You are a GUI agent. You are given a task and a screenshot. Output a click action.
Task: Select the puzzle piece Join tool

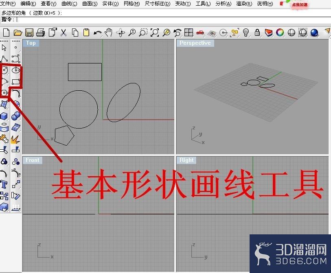pyautogui.click(x=4, y=139)
